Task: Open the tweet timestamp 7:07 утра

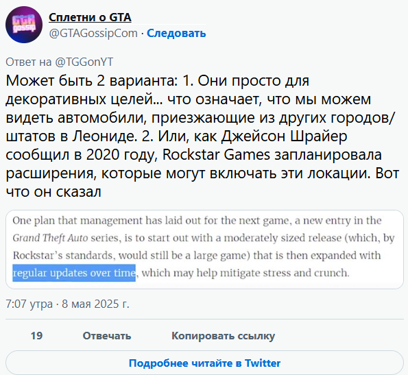Action: pyautogui.click(x=29, y=304)
